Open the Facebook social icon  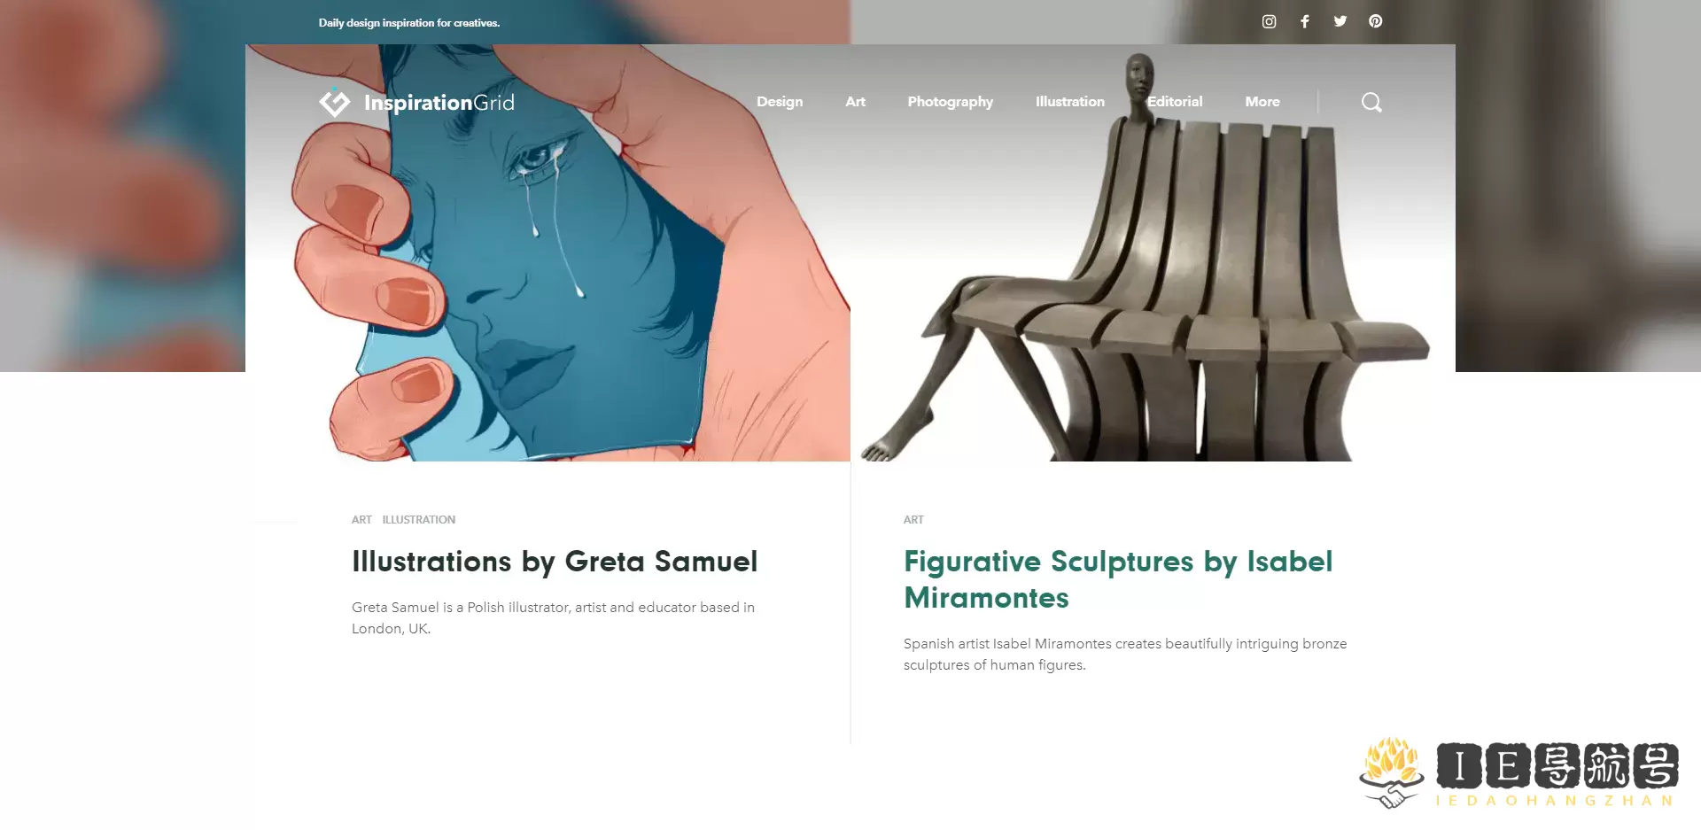1305,21
